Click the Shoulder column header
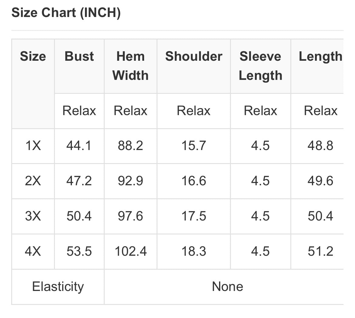Image resolution: width=355 pixels, height=318 pixels. [x=194, y=56]
